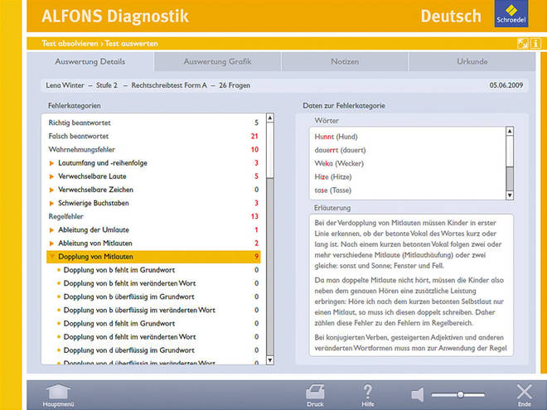The height and width of the screenshot is (410, 547).
Task: Select Dopplung von d überflüssig im Grundwort
Action: tap(128, 350)
